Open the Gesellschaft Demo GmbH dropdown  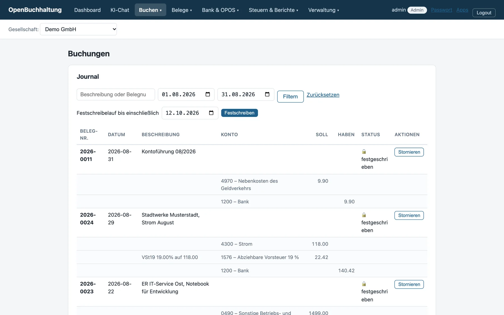point(78,29)
